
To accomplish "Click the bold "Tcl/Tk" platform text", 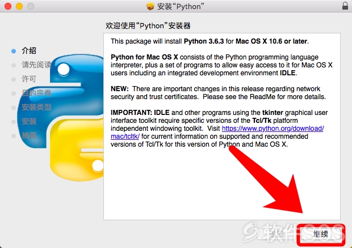I will coord(262,121).
